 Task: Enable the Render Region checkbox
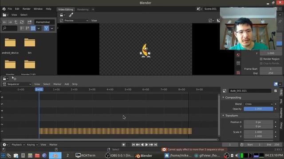pos(261,59)
